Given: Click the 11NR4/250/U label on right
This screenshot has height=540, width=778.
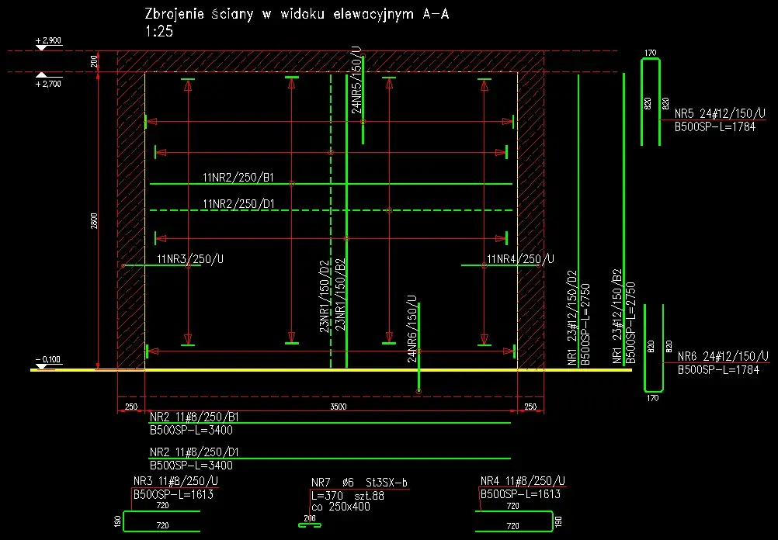Looking at the screenshot, I should tap(520, 258).
